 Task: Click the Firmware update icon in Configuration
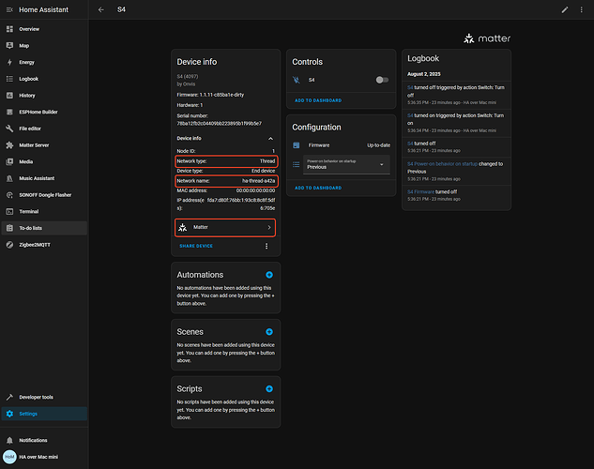tap(297, 145)
